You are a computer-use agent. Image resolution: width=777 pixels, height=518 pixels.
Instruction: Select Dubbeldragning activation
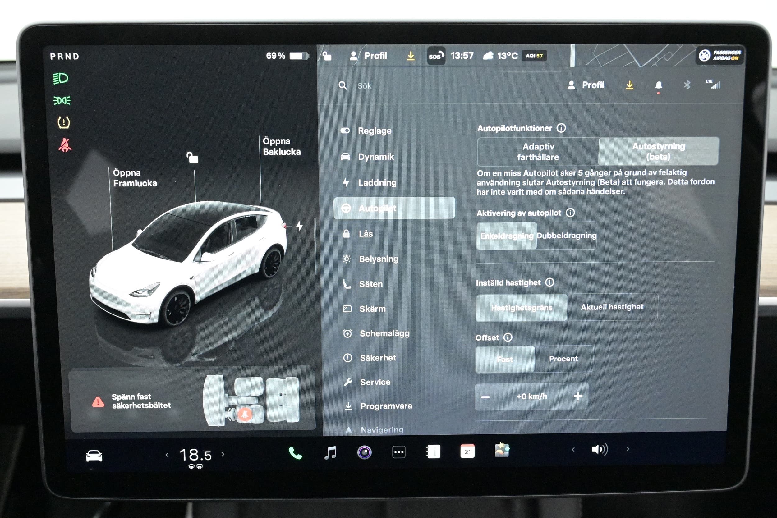pos(567,235)
